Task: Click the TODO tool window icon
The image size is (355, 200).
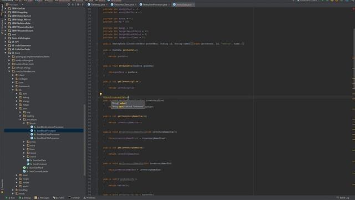Action: point(54,198)
